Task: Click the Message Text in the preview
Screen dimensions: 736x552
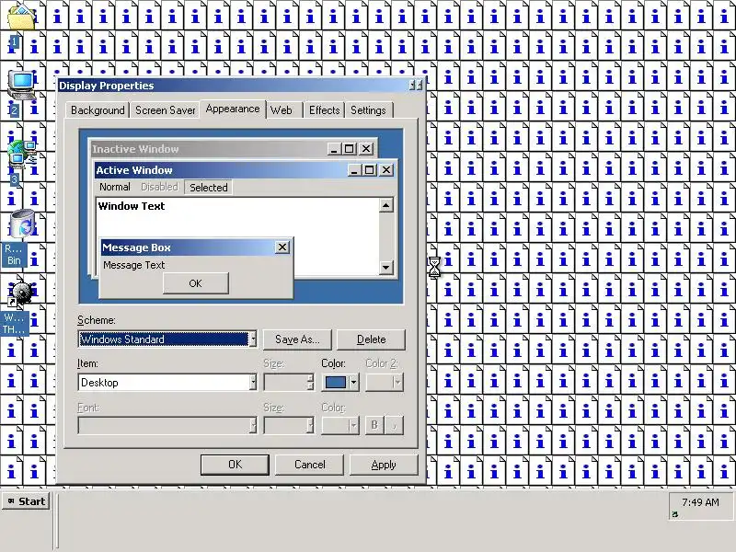Action: (133, 265)
